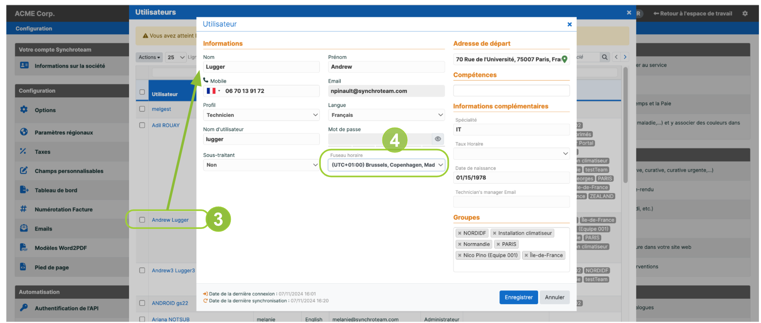The width and height of the screenshot is (761, 323).
Task: Click the settings gear icon in top bar
Action: pos(745,13)
